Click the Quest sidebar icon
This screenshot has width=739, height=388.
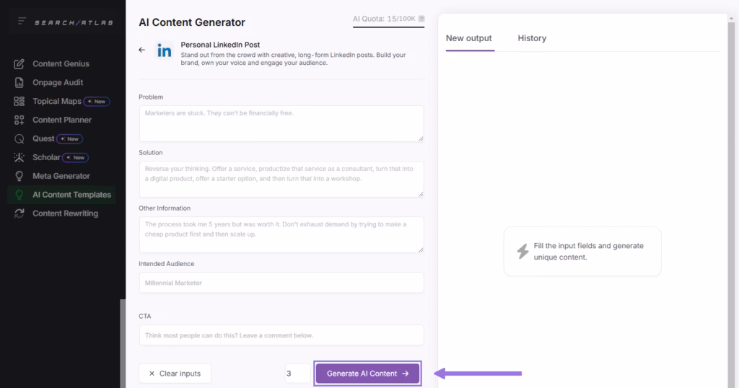[19, 138]
